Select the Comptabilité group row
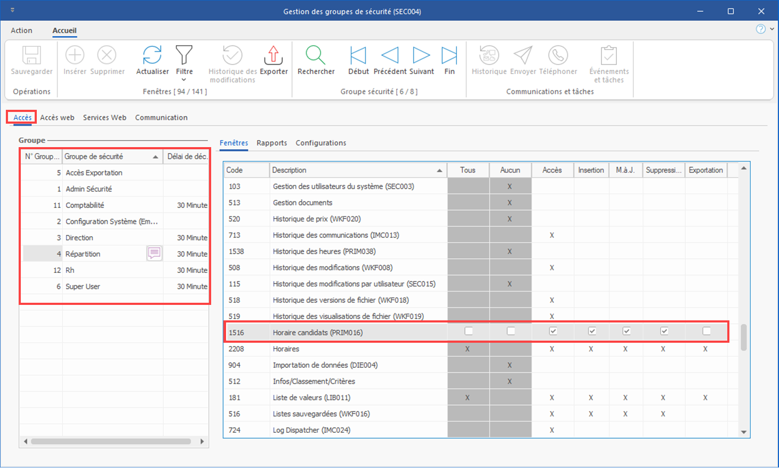 85,205
